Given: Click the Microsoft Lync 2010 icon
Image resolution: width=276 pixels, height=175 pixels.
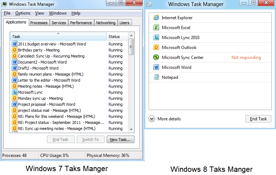Looking at the screenshot, I should pos(156,37).
